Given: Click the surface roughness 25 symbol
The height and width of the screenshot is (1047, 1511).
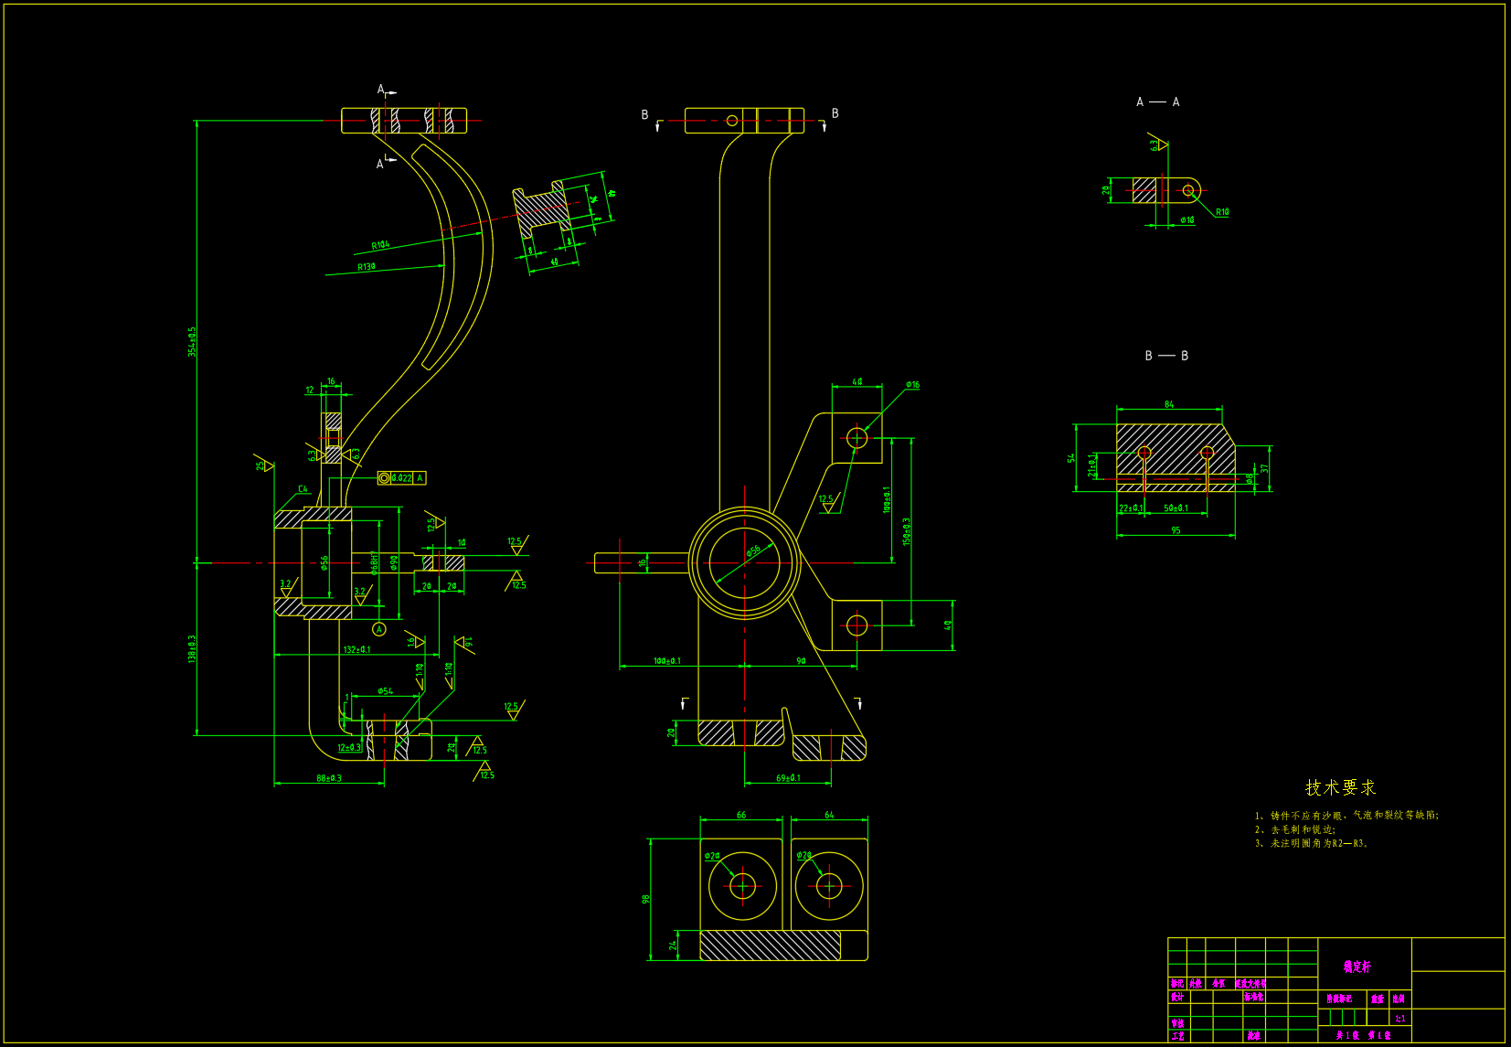Looking at the screenshot, I should (x=263, y=465).
